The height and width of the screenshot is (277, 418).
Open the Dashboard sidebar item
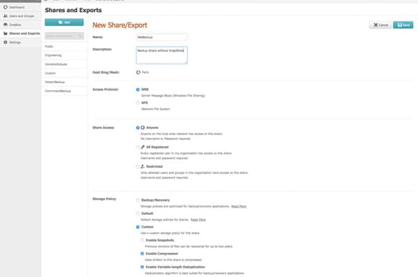[14, 7]
